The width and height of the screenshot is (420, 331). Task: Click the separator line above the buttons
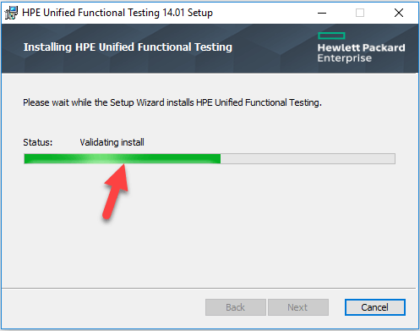(x=209, y=288)
